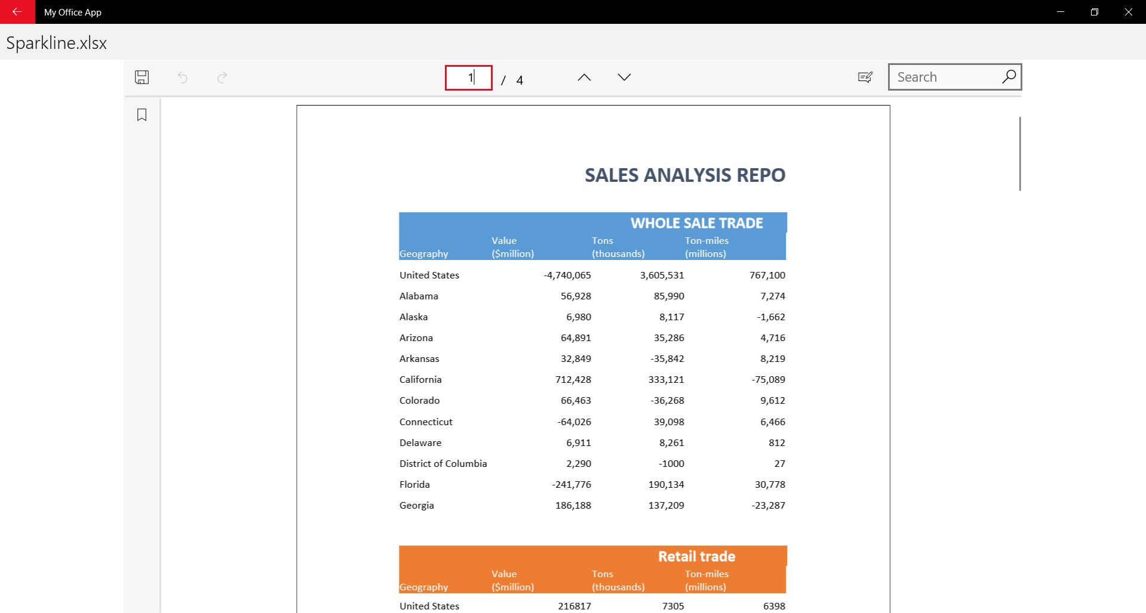
Task: Go to next page with down chevron
Action: 624,77
